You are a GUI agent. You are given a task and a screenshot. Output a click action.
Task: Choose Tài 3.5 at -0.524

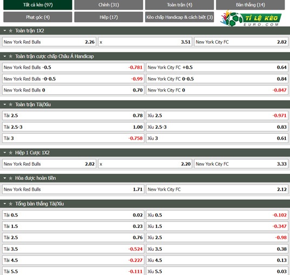pyautogui.click(x=73, y=249)
